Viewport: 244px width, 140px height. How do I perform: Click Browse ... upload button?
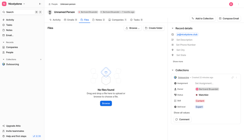tap(133, 28)
